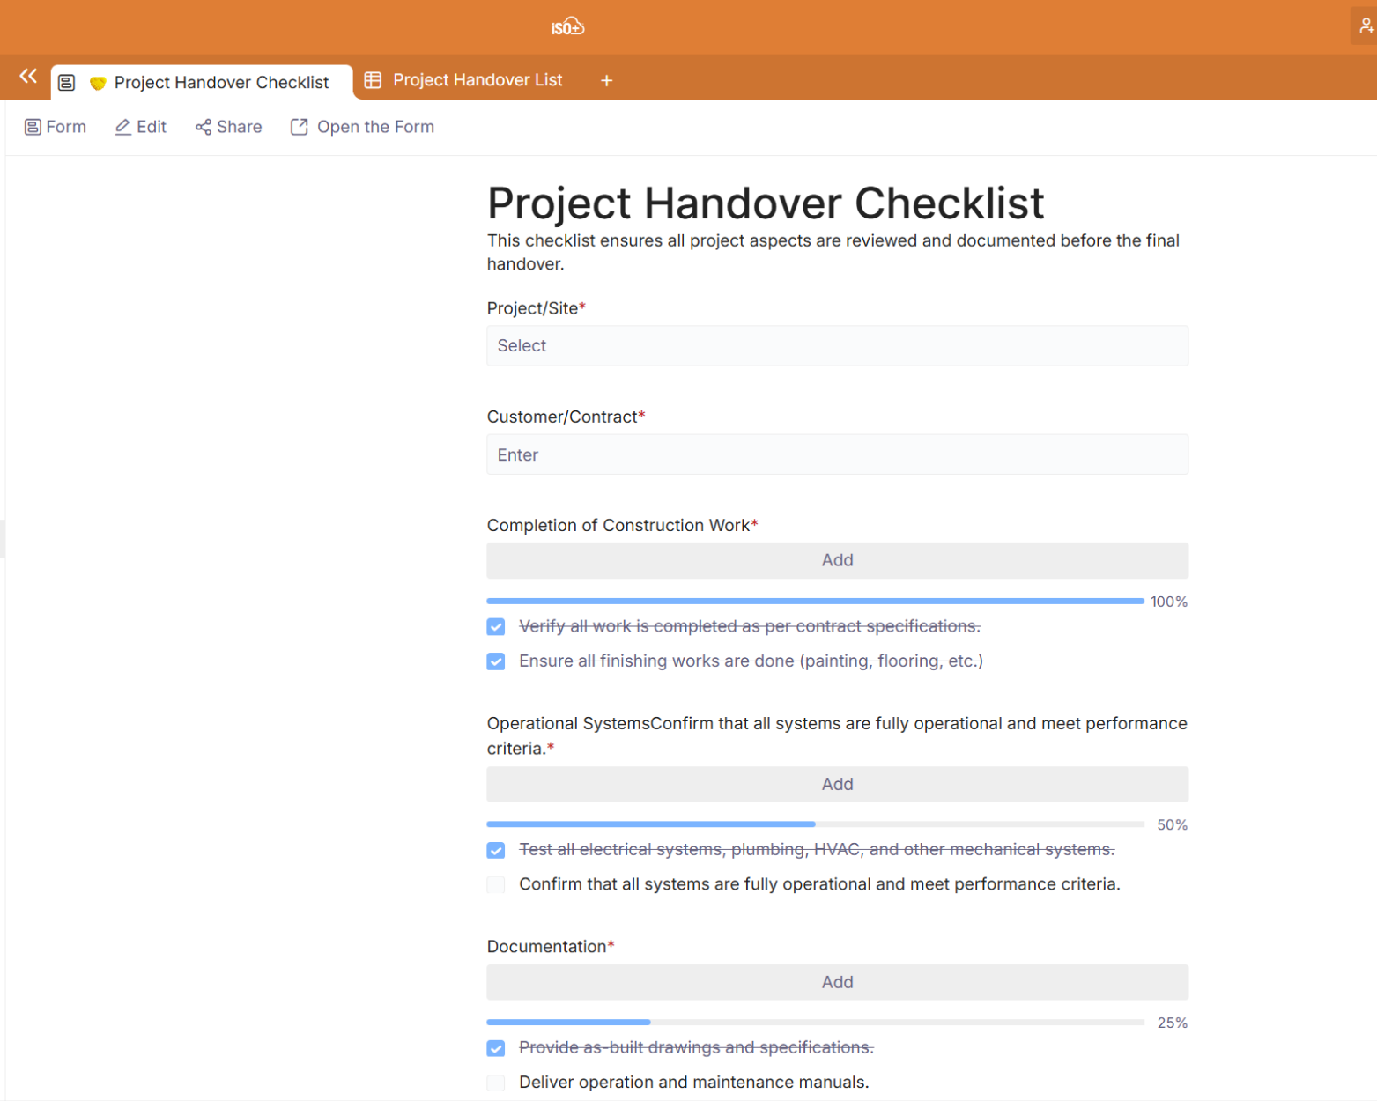Click the Share icon
Screen dimensions: 1377x1101
(x=204, y=127)
